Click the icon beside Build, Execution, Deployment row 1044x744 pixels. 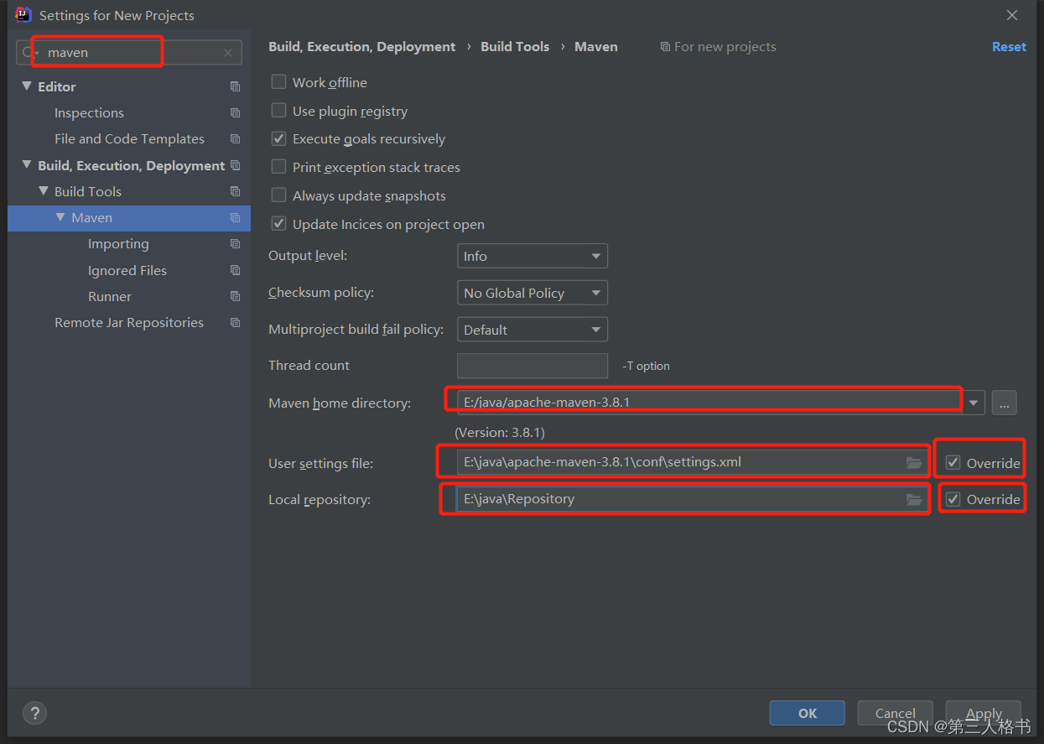point(235,165)
